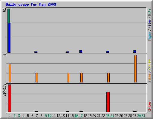This screenshot has height=119, width=153.
Task: Click the green Hits bar for day 1
Action: coord(9,16)
